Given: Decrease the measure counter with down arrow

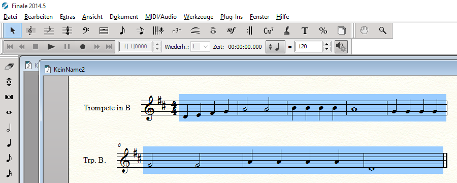Looking at the screenshot, I should (157, 49).
